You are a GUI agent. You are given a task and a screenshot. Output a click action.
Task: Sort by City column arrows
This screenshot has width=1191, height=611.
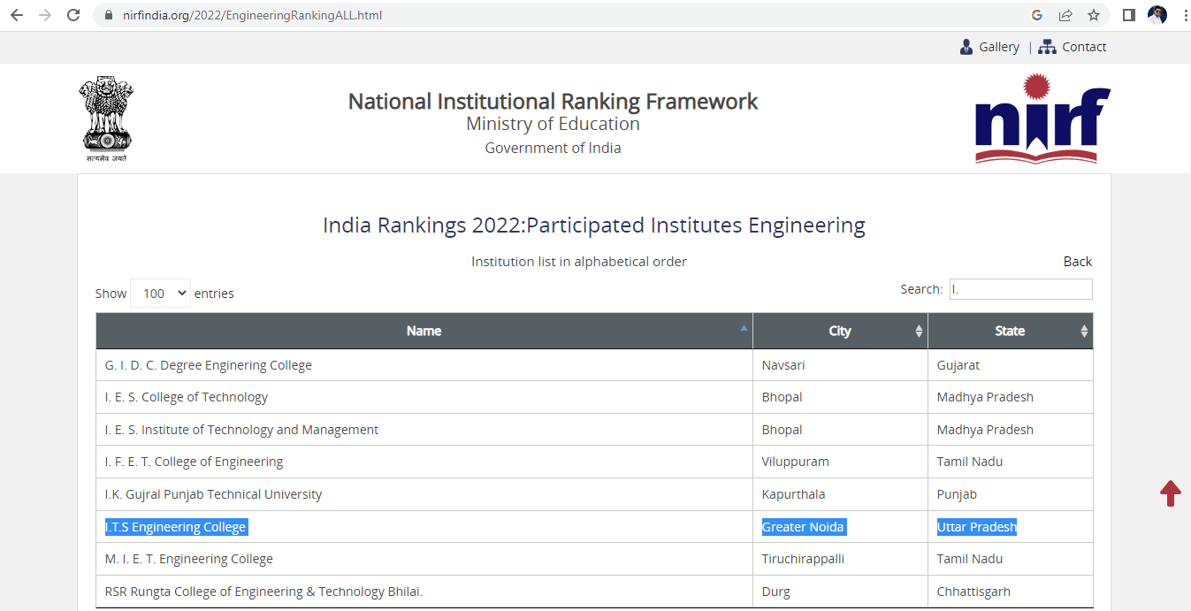coord(920,331)
